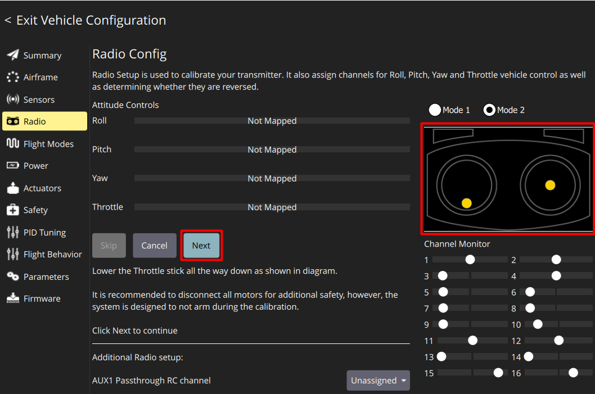Select the Mode 2 radio button

click(489, 110)
